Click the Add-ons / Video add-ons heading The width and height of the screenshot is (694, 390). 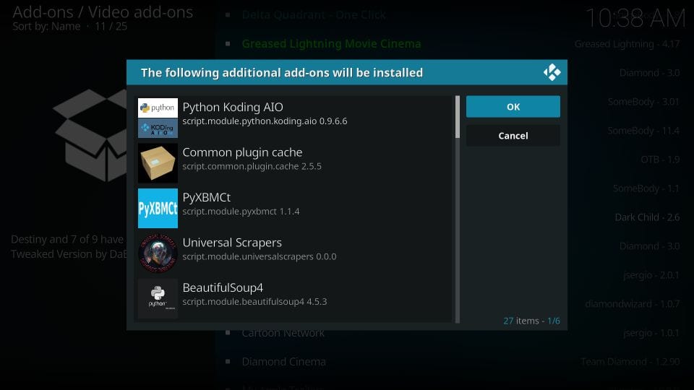tap(103, 12)
